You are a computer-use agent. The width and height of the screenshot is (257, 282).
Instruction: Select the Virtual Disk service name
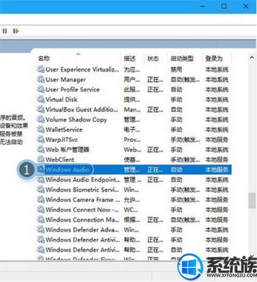pos(61,100)
